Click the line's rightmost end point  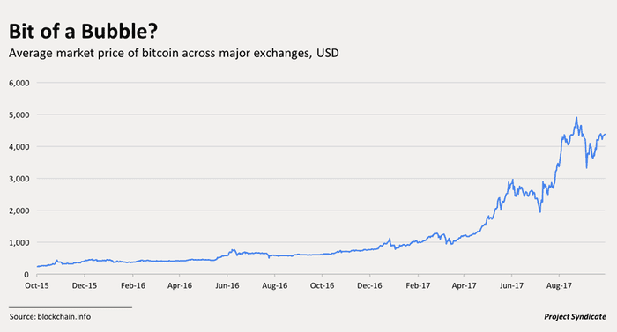pos(605,135)
